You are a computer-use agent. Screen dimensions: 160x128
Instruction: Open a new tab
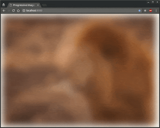(x=44, y=5)
